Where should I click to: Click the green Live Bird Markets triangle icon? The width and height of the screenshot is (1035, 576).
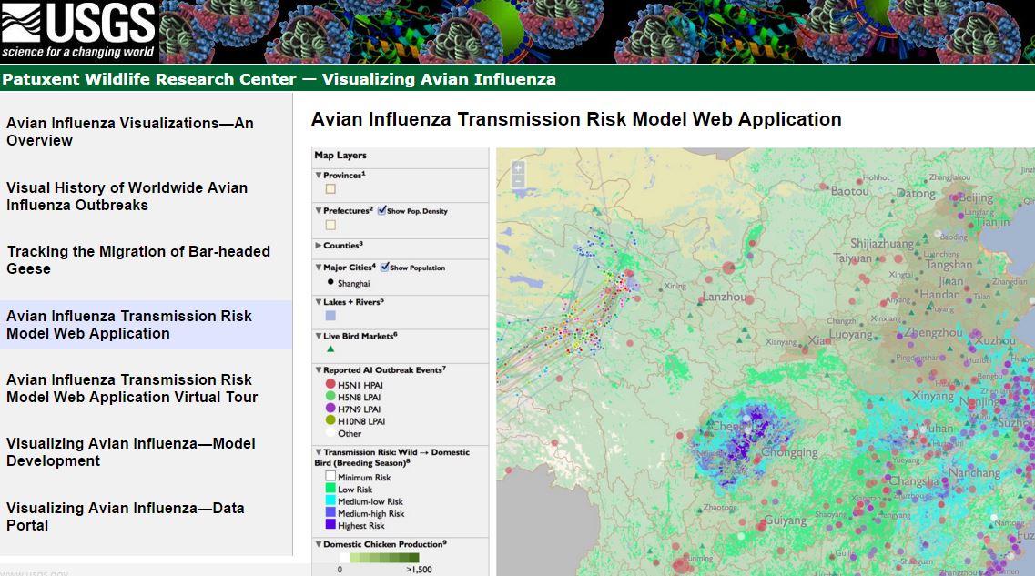[x=330, y=349]
